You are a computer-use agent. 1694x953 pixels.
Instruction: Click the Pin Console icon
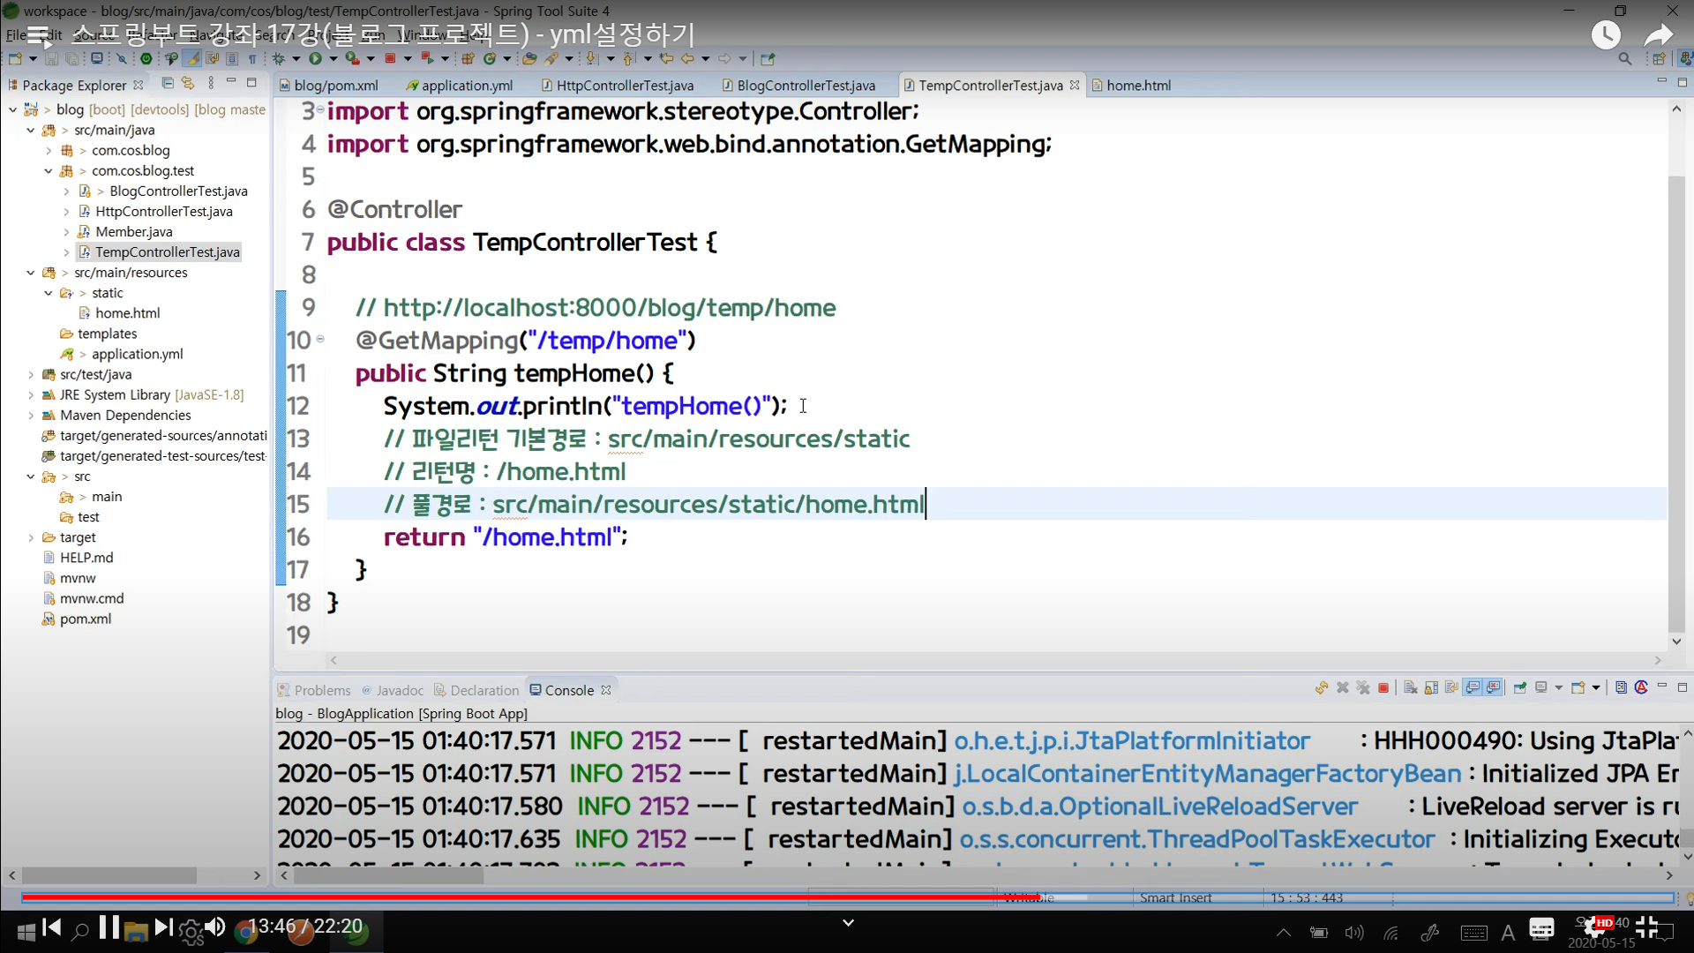click(x=1520, y=687)
